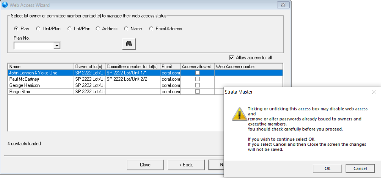The image size is (381, 178).
Task: Select the Unit/Plan radio button
Action: pos(38,28)
